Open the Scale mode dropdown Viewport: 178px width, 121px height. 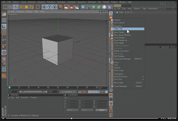(87, 110)
